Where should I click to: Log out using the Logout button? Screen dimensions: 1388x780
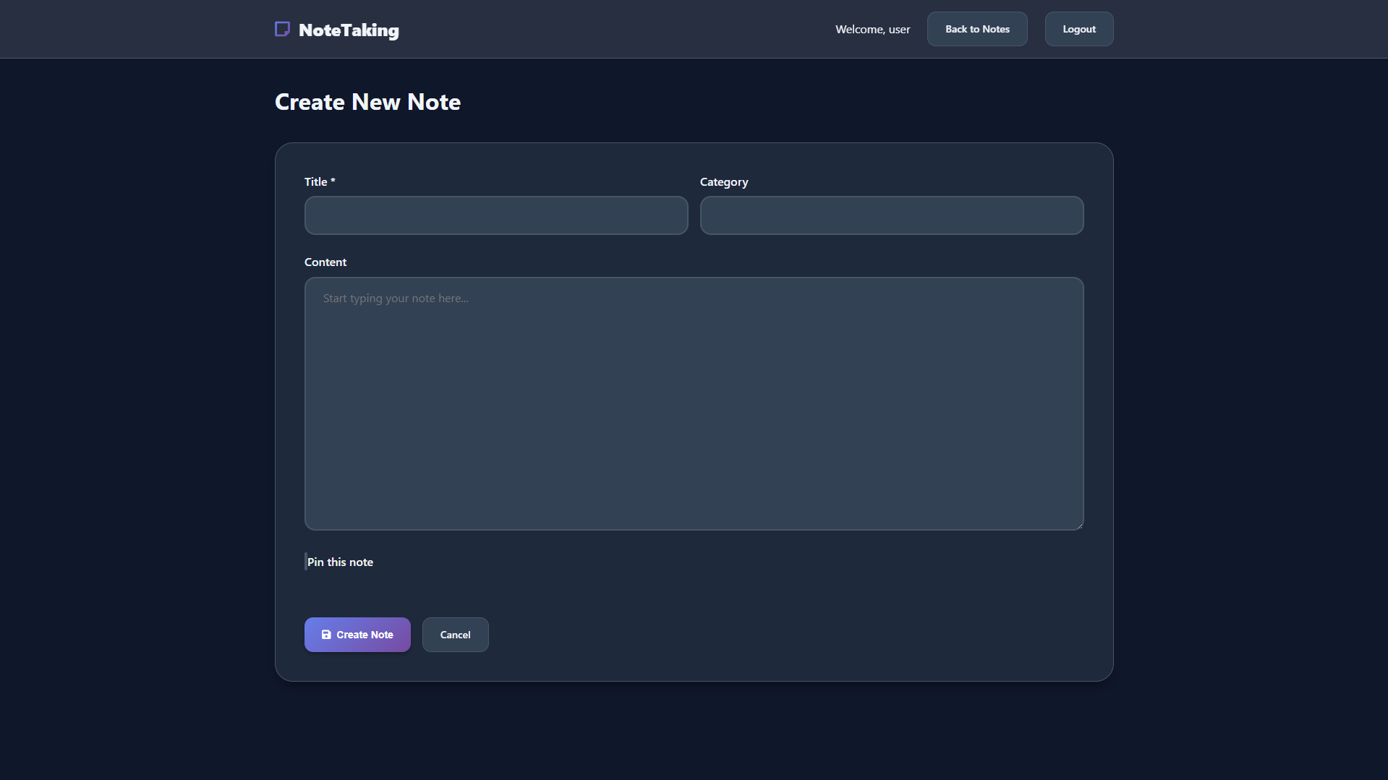click(1078, 29)
